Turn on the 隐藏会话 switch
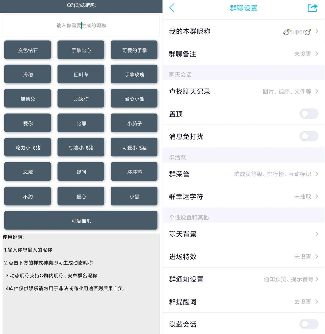The width and height of the screenshot is (325, 334). tap(309, 324)
